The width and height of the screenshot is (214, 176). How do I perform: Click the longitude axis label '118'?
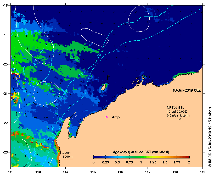coord(175,172)
